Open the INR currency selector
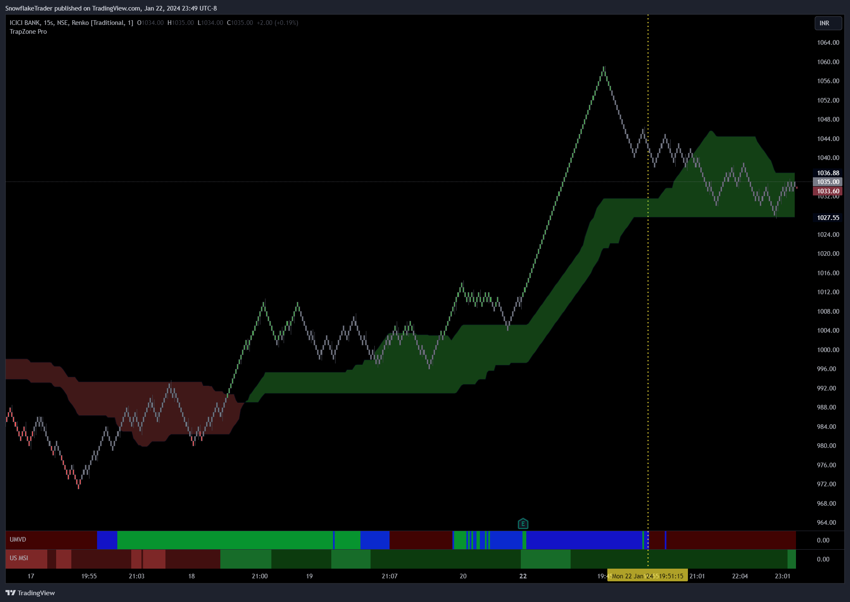 point(828,23)
